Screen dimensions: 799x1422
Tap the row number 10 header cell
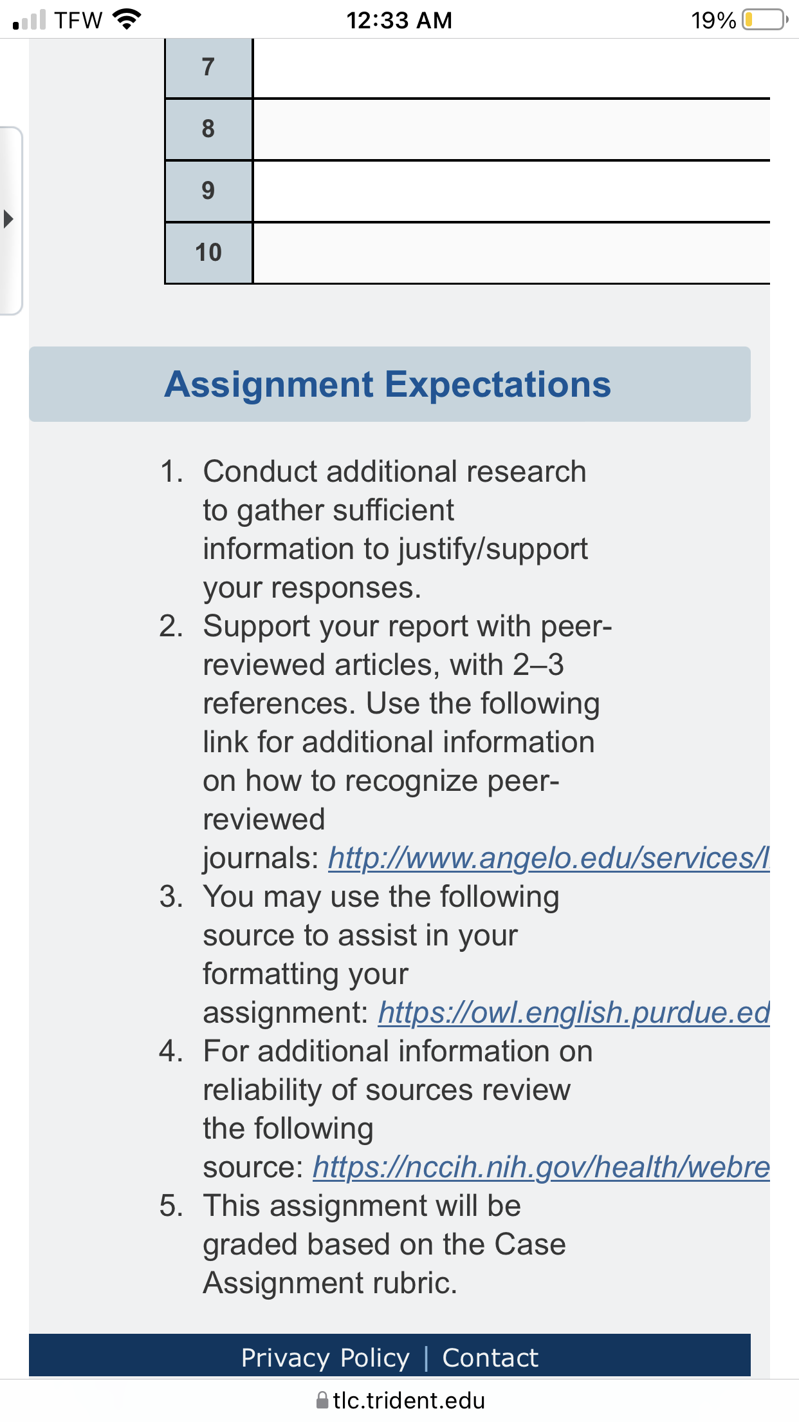point(208,253)
